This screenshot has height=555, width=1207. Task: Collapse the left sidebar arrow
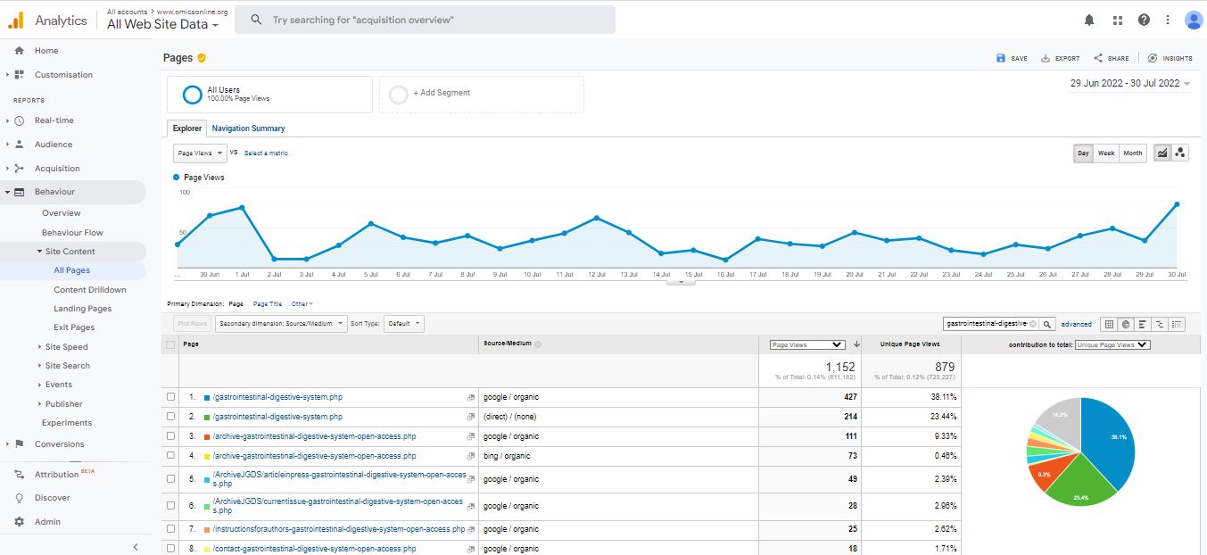coord(136,546)
